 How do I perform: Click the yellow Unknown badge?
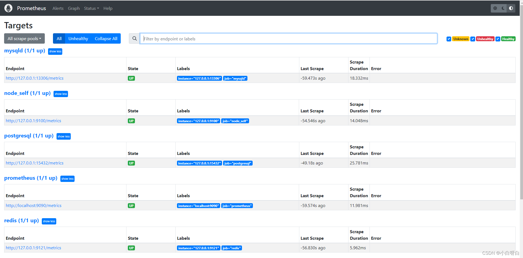pyautogui.click(x=461, y=39)
